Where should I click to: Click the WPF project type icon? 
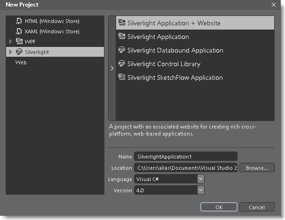click(x=19, y=41)
